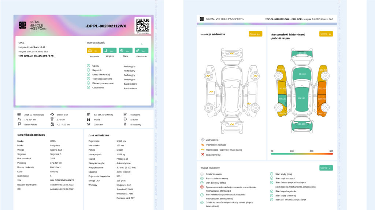The width and height of the screenshot is (375, 210).
Task: Click the power icon beside 170 KM
Action: coord(52,119)
